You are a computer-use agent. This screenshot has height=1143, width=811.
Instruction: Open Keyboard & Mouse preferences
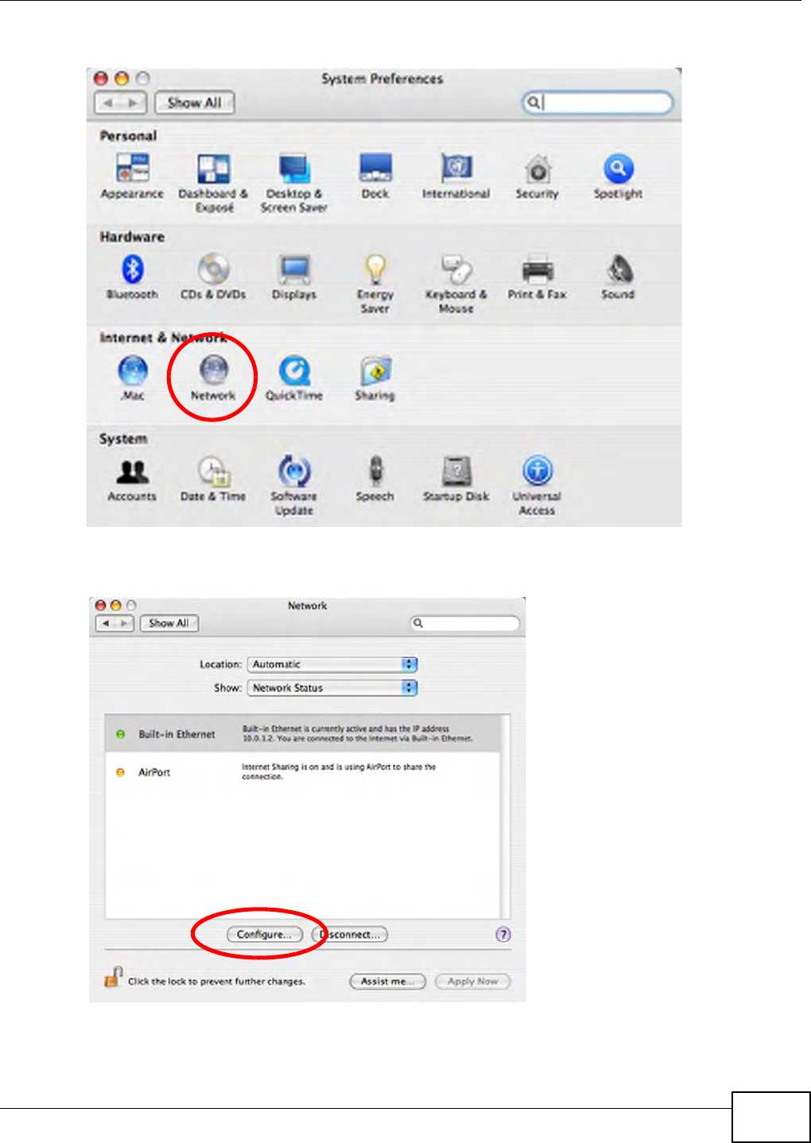(456, 269)
